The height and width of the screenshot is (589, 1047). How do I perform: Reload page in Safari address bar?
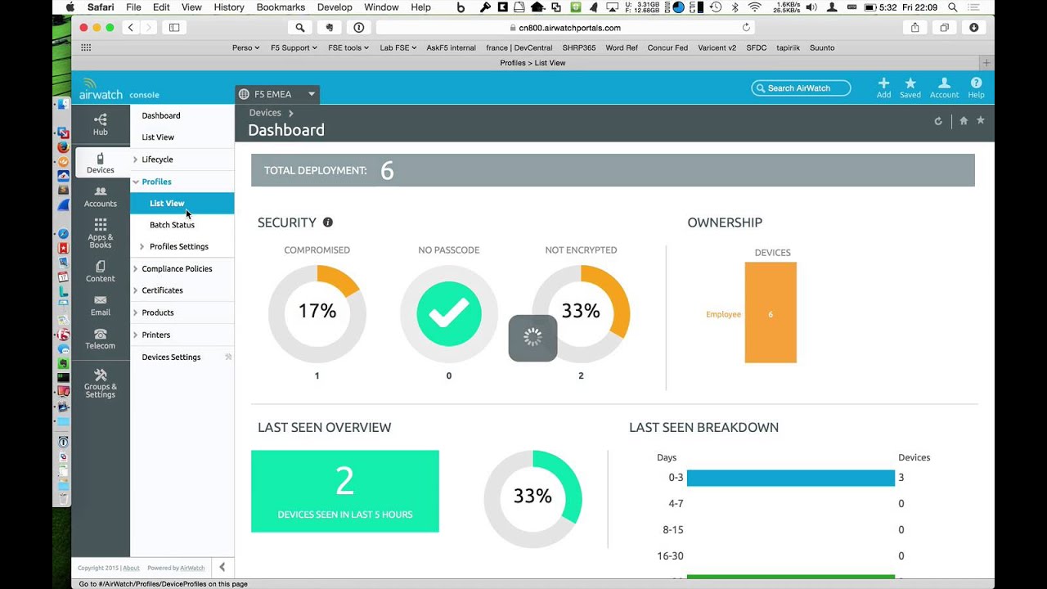coord(746,27)
